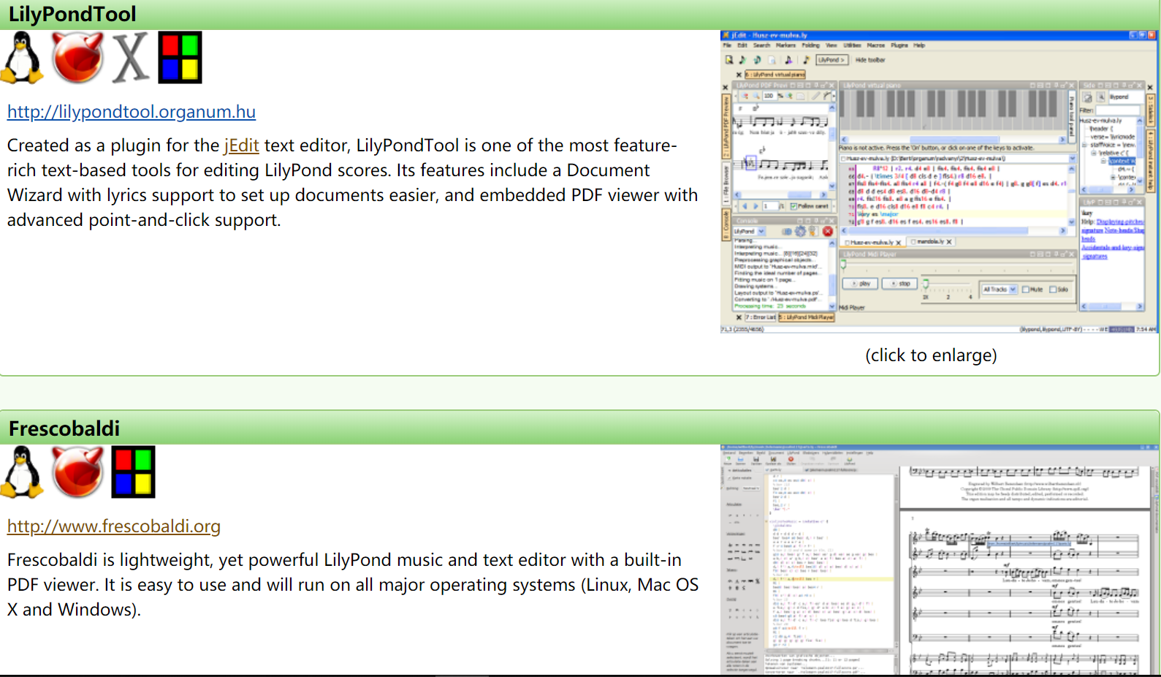Click the Windows flag icon under LilyPondTool
The image size is (1161, 677).
[x=180, y=58]
